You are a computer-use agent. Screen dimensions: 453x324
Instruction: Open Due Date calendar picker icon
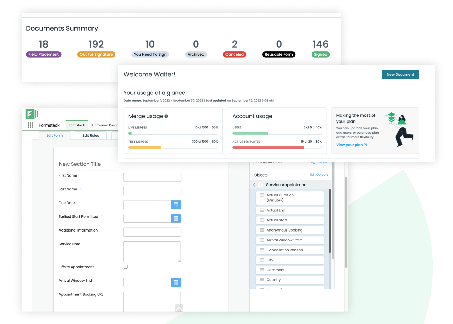tap(176, 205)
